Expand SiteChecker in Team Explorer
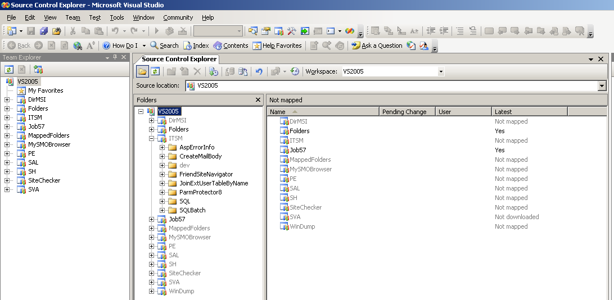The image size is (614, 300). [x=7, y=181]
